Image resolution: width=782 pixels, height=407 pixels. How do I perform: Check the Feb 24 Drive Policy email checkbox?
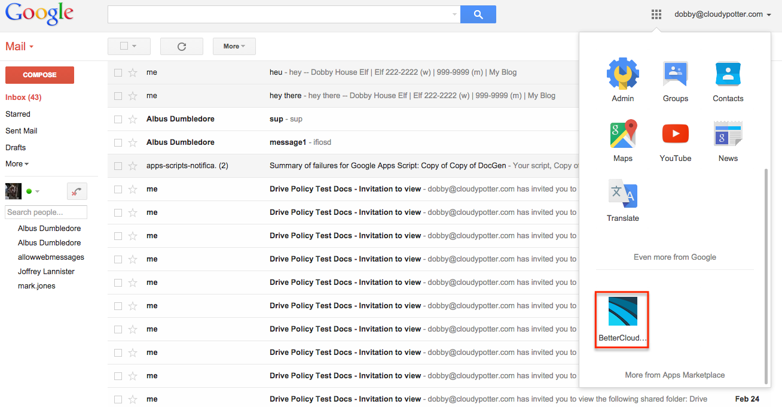tap(118, 399)
